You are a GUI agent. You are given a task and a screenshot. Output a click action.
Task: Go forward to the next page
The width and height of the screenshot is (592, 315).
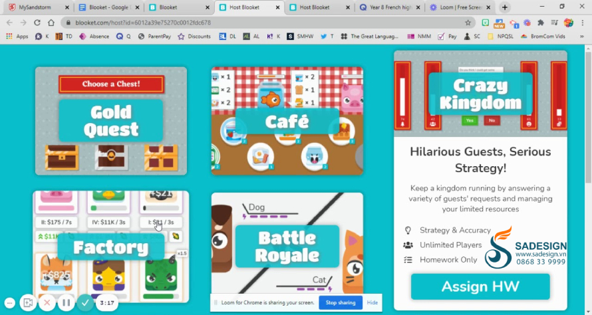(23, 23)
